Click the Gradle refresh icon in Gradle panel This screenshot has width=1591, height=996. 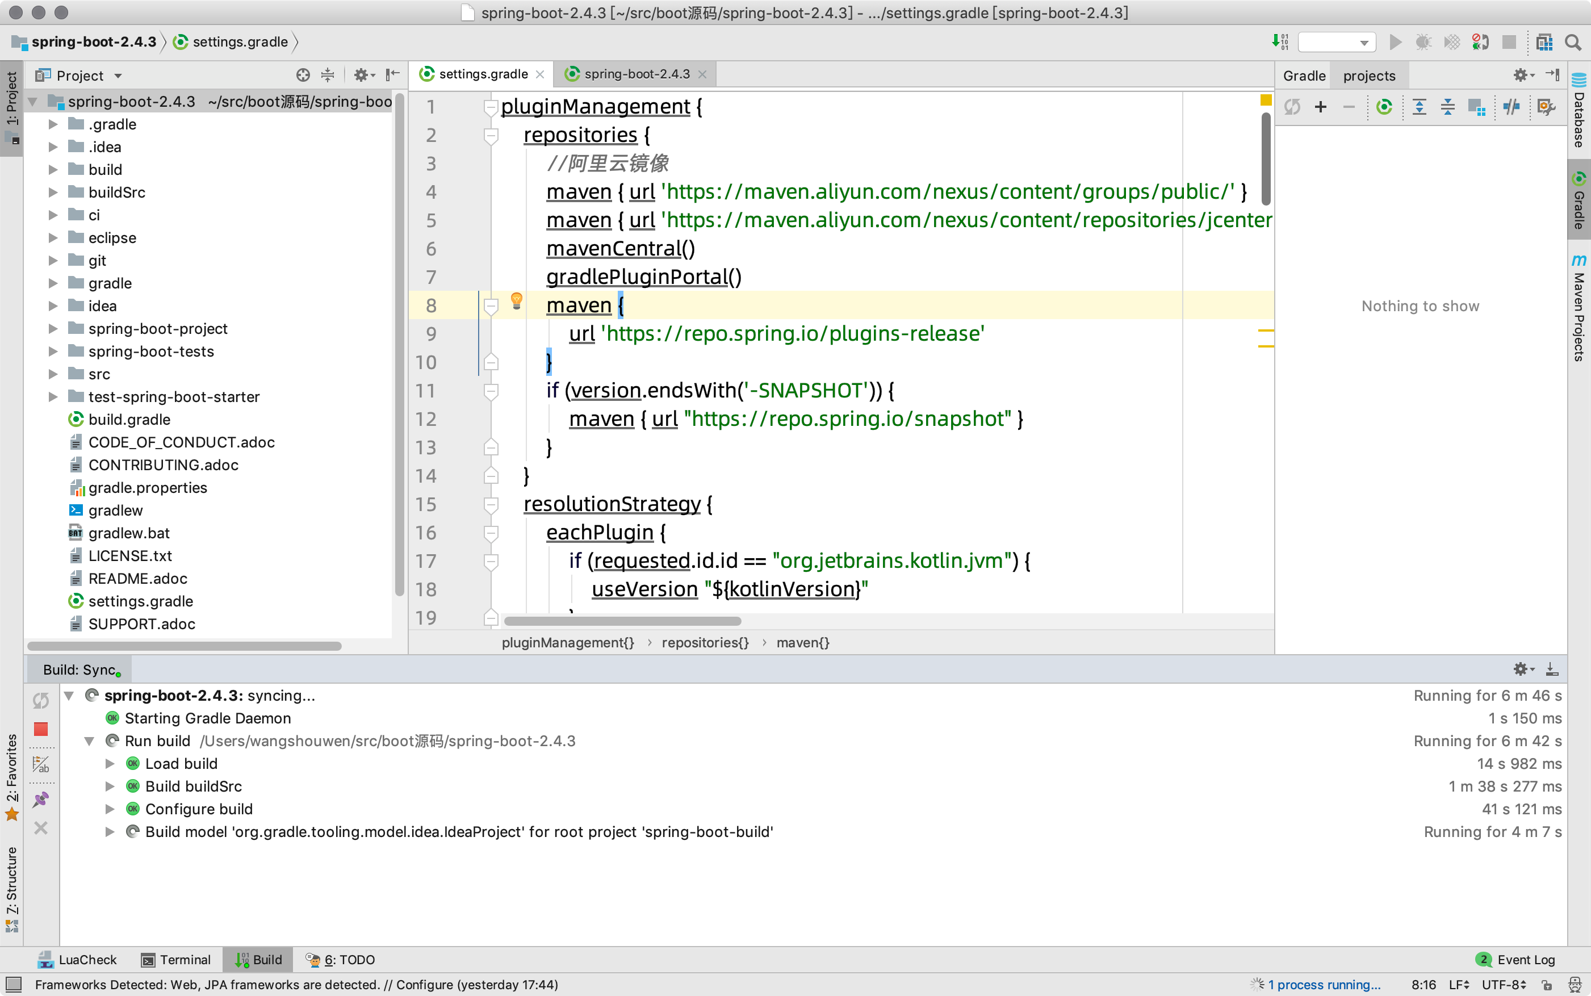point(1292,107)
